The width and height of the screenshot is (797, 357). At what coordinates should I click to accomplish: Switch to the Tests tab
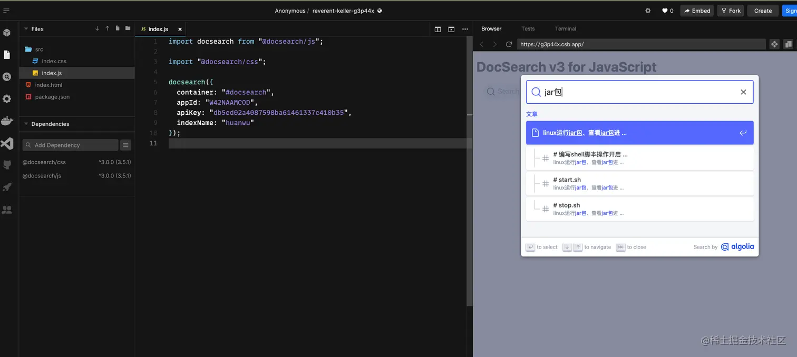coord(528,28)
